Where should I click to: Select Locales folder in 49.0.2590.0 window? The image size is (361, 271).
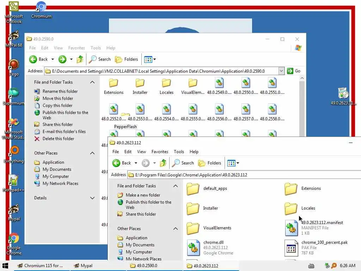(x=166, y=86)
